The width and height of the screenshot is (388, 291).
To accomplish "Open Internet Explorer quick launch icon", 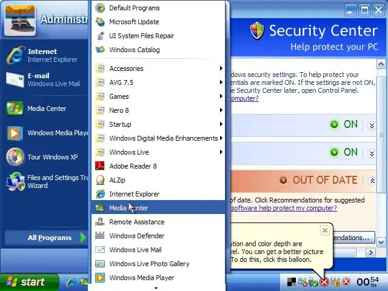I will tap(72, 282).
